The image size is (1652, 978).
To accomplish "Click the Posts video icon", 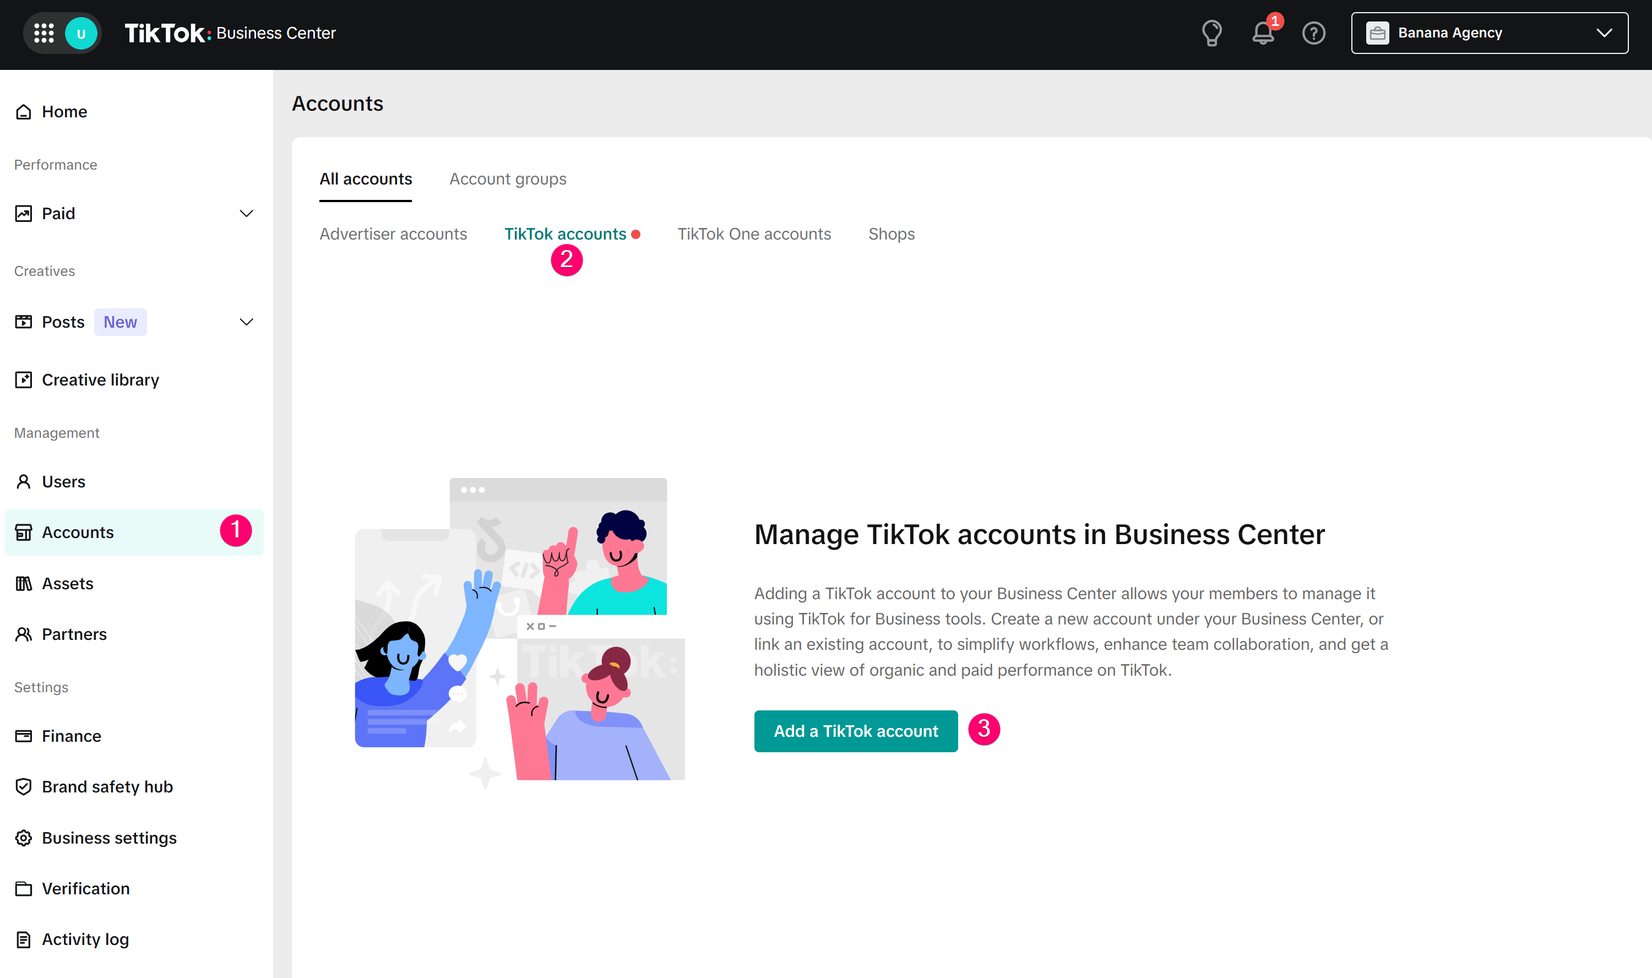I will (24, 322).
